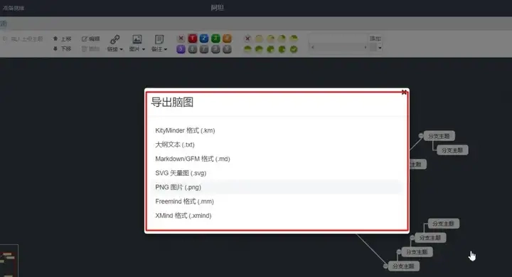Click 添加 to add resource tag
Screen dimensions: 512x277
tap(375, 38)
